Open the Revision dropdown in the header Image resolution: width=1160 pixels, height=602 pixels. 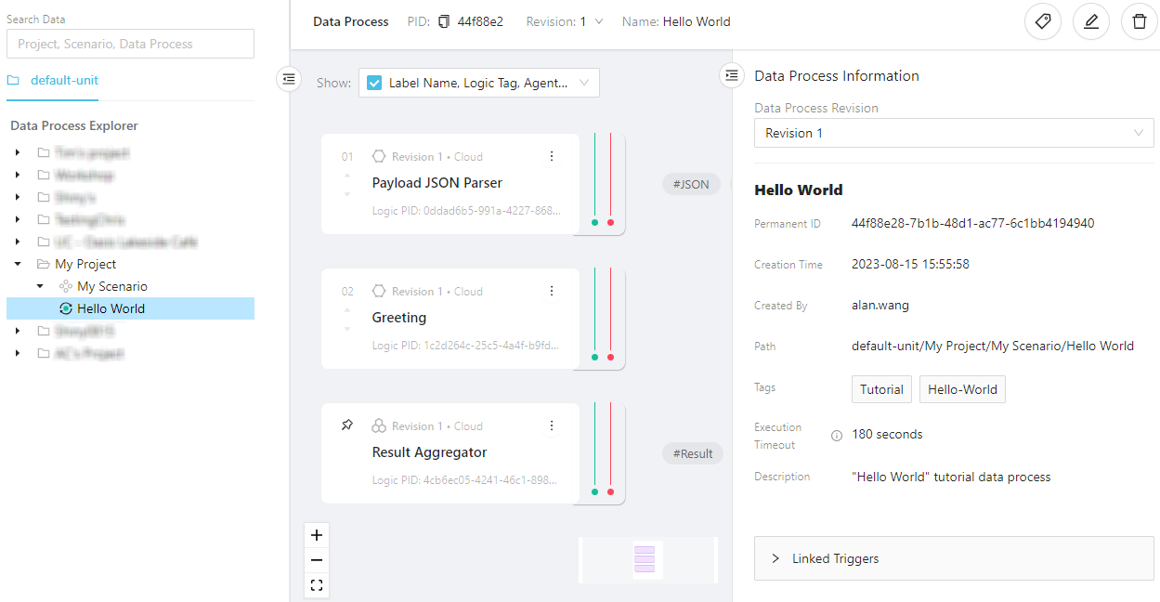598,21
